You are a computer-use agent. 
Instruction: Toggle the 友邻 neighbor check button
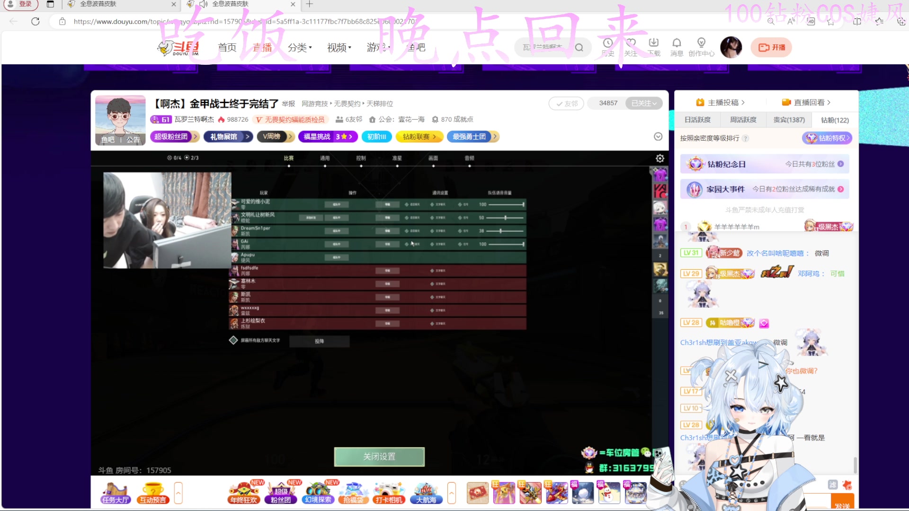click(566, 104)
